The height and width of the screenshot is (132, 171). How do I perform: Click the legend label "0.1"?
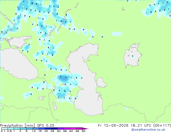tap(3, 131)
